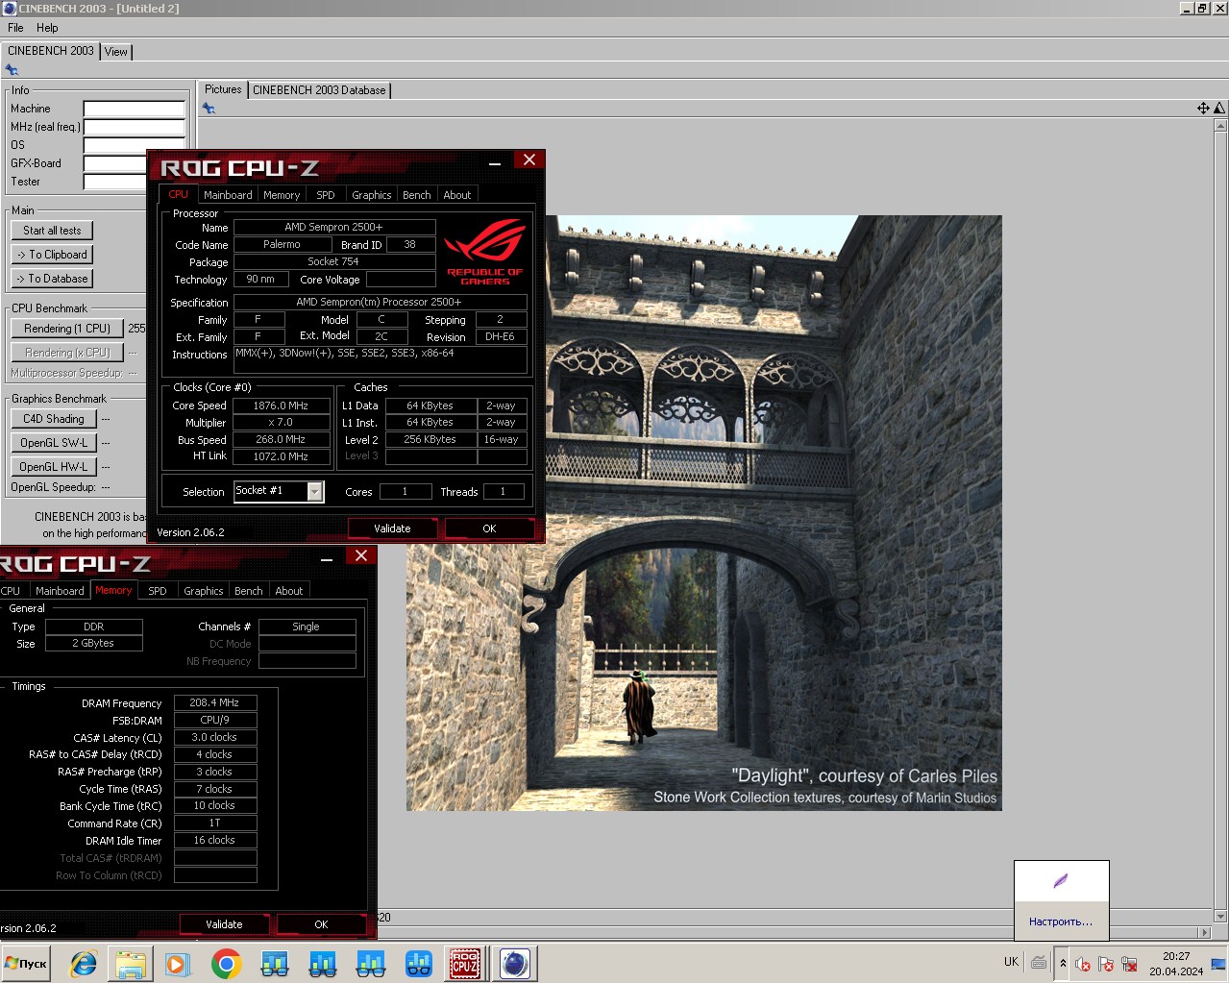Click the To Database button
The image size is (1229, 983).
[x=52, y=279]
